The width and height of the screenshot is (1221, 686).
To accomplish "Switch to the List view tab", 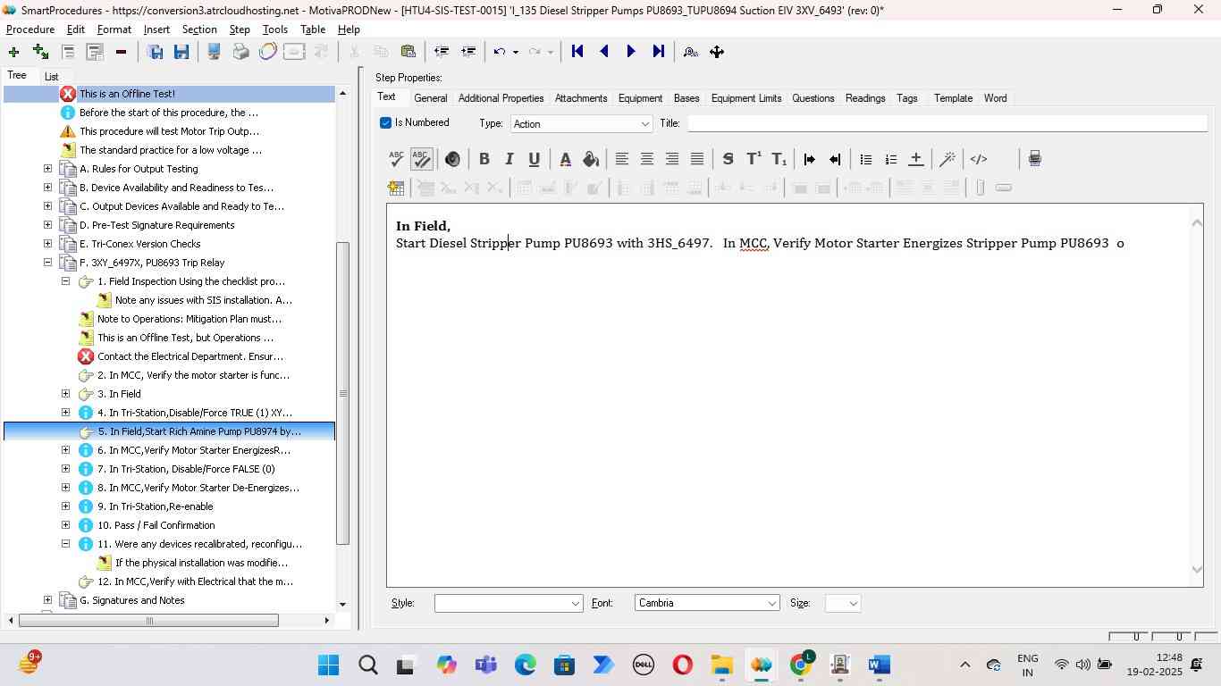I will [52, 77].
